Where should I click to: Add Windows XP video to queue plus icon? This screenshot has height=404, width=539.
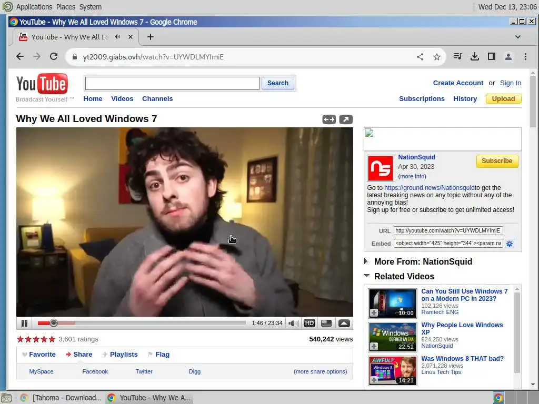(374, 346)
